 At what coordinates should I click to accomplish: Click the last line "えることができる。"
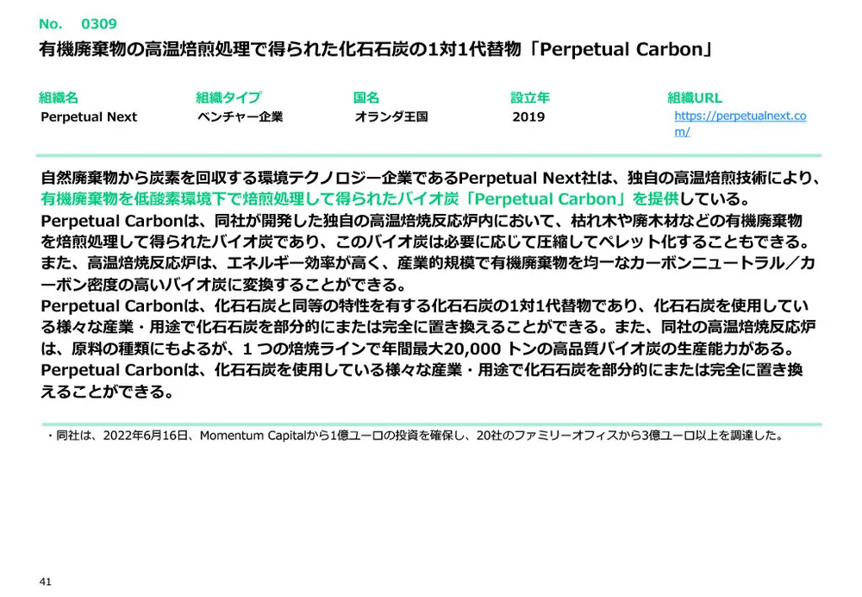pos(108,391)
